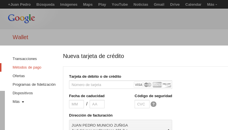Focus the AA expiry year field
Viewport: 228px width, 130px height.
pos(97,104)
